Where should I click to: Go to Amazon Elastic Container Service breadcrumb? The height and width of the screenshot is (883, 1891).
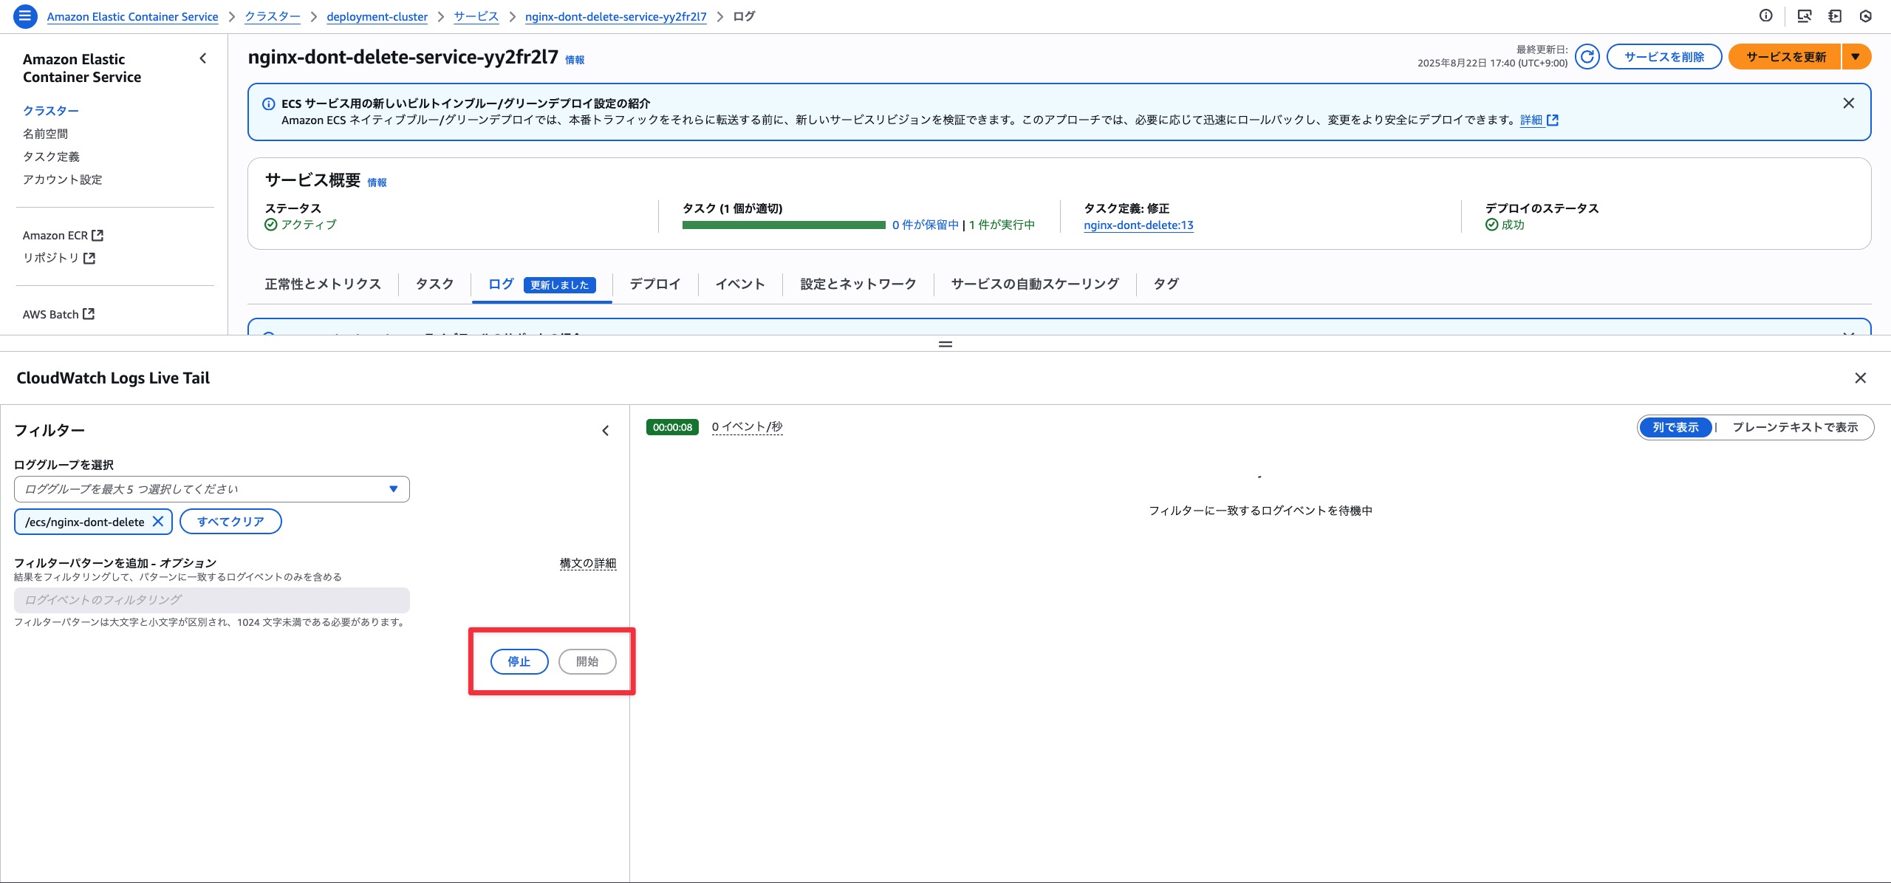(132, 17)
